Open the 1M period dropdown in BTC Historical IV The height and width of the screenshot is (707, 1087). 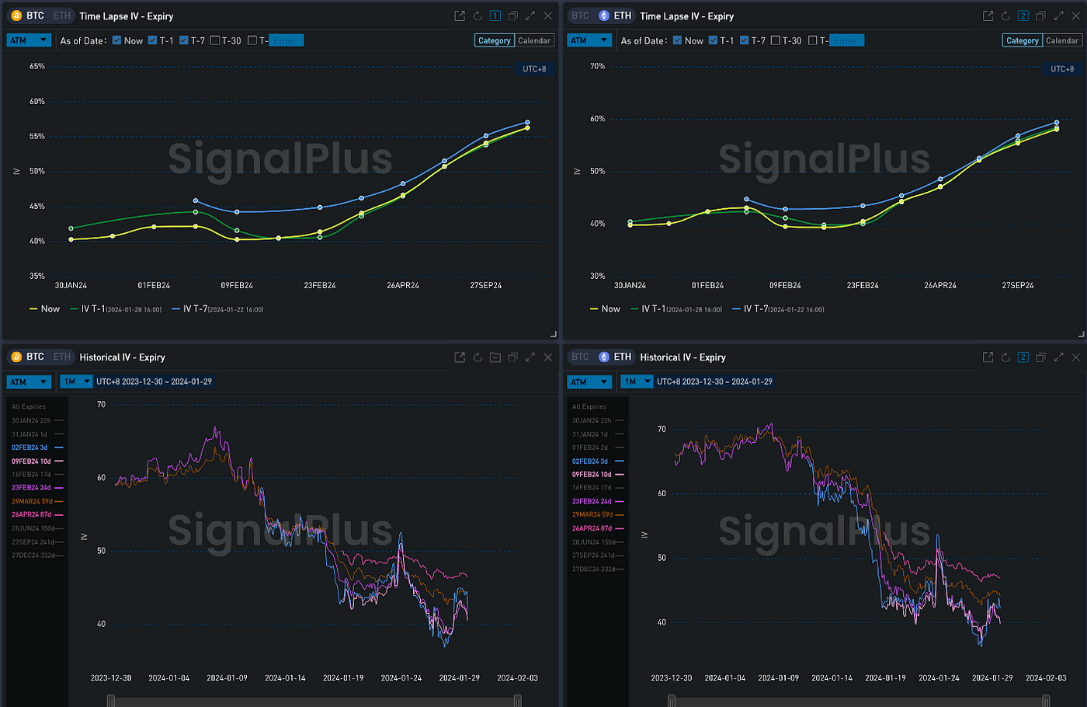tap(77, 381)
